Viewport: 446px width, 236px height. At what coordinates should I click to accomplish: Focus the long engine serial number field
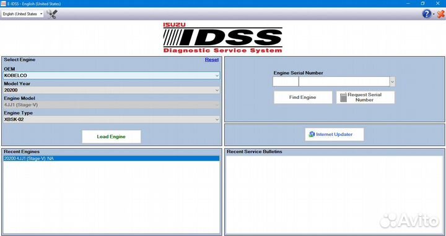click(x=344, y=82)
